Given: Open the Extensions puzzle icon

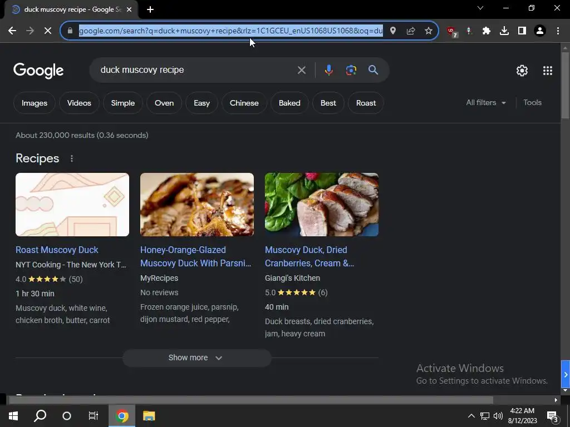Looking at the screenshot, I should pyautogui.click(x=487, y=31).
